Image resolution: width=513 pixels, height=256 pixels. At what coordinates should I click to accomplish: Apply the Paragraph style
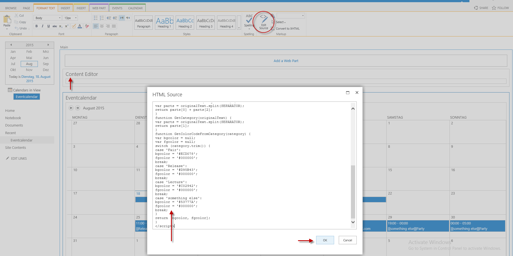(144, 23)
